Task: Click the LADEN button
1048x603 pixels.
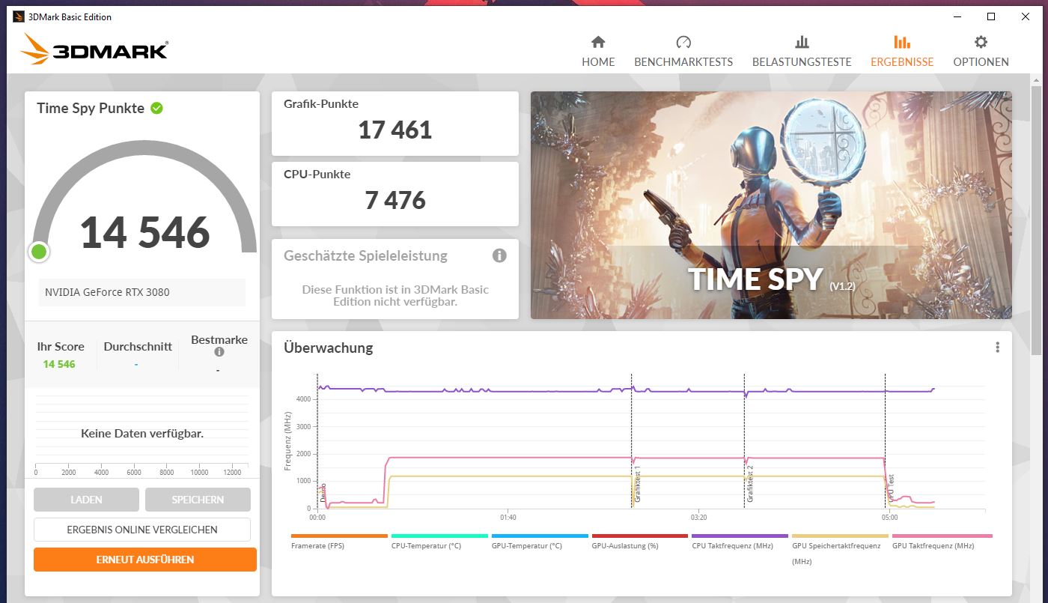Action: tap(86, 500)
